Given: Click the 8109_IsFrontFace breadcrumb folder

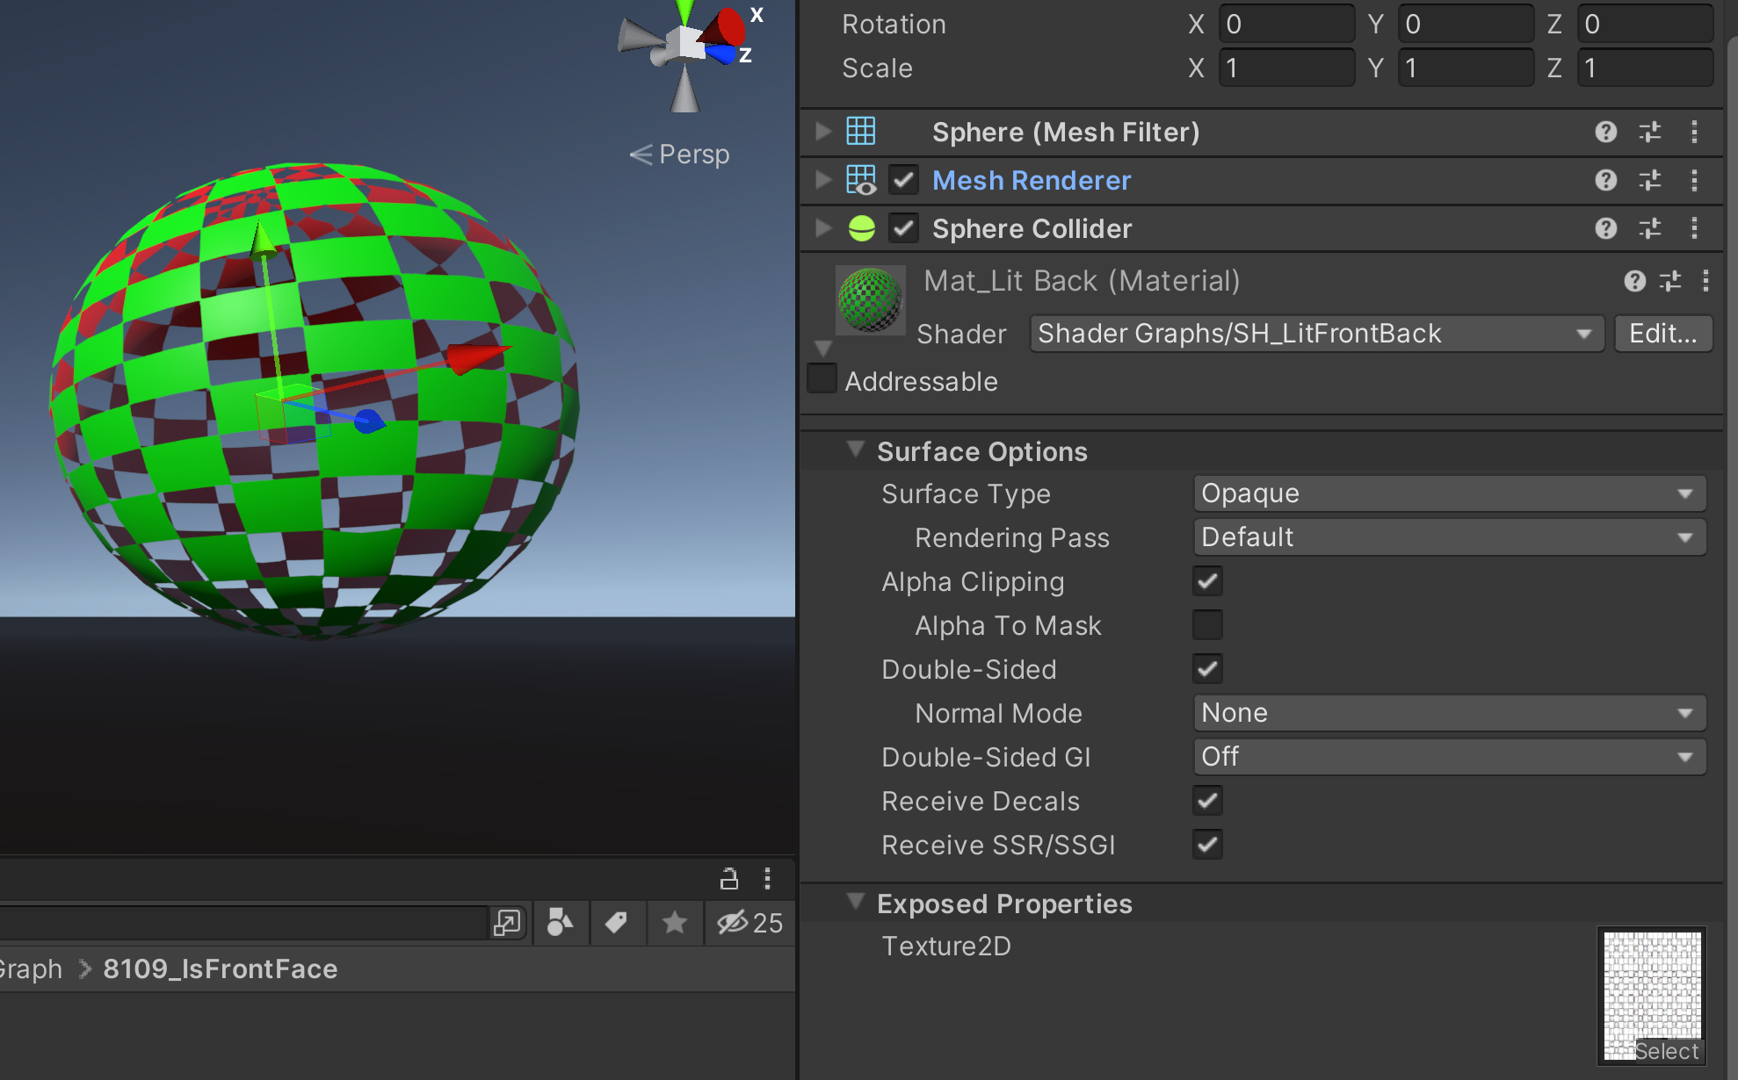Looking at the screenshot, I should coord(220,968).
